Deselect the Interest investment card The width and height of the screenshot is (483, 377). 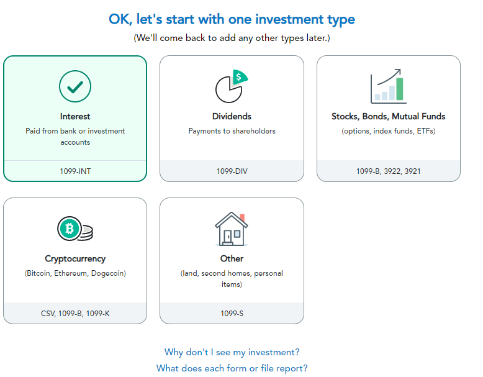75,119
